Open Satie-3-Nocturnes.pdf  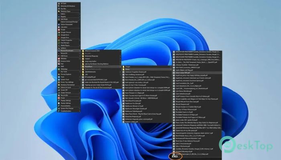pos(197,146)
